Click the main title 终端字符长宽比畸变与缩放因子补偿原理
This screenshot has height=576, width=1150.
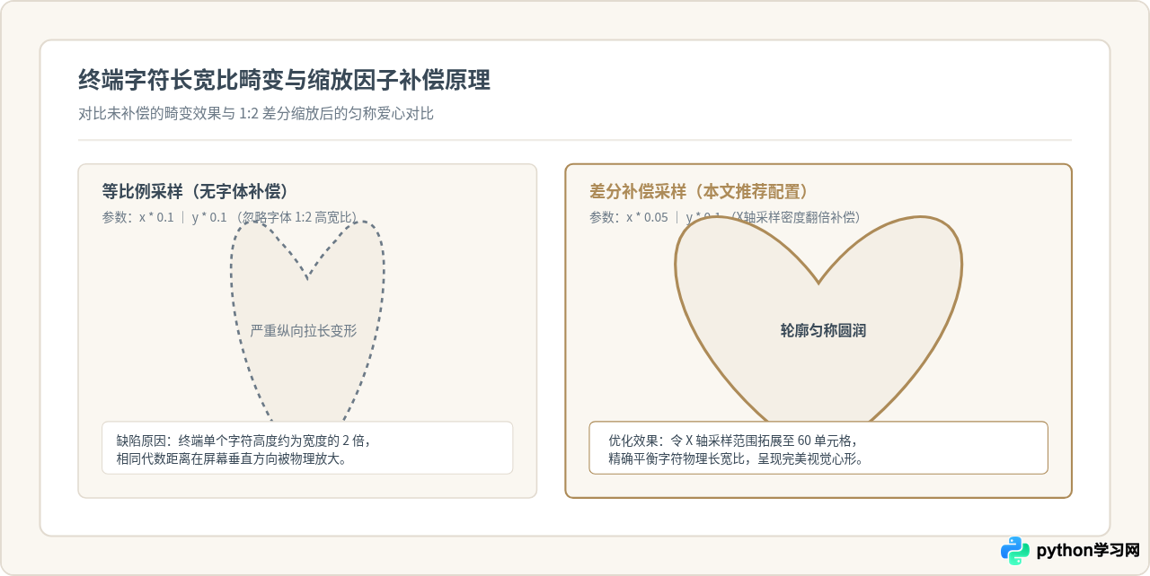(285, 80)
